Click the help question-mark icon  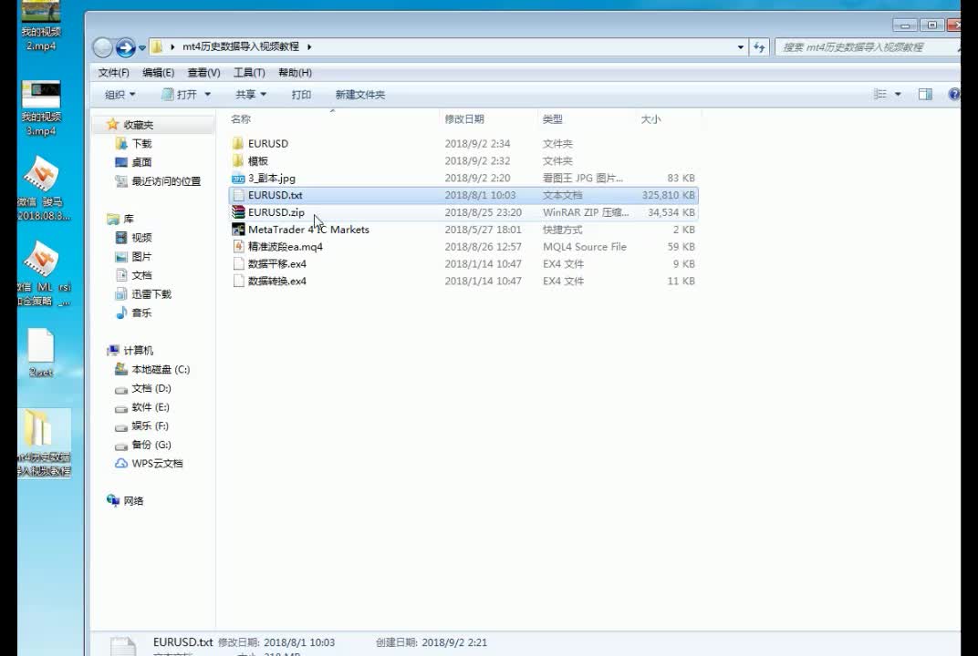[954, 94]
